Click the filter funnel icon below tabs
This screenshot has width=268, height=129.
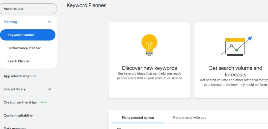(x=119, y=128)
